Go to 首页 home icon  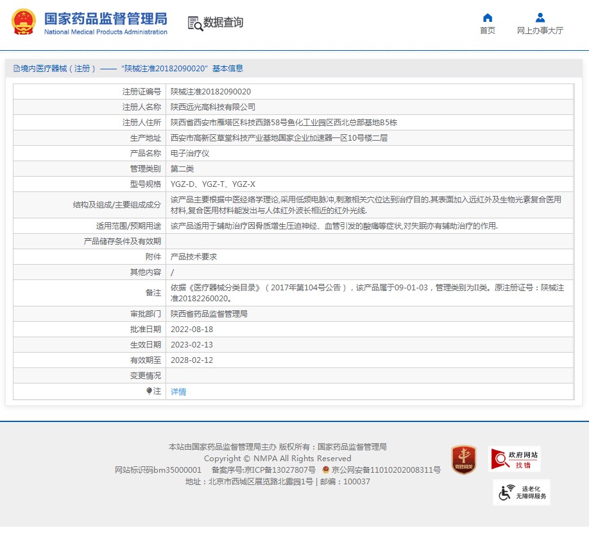487,18
